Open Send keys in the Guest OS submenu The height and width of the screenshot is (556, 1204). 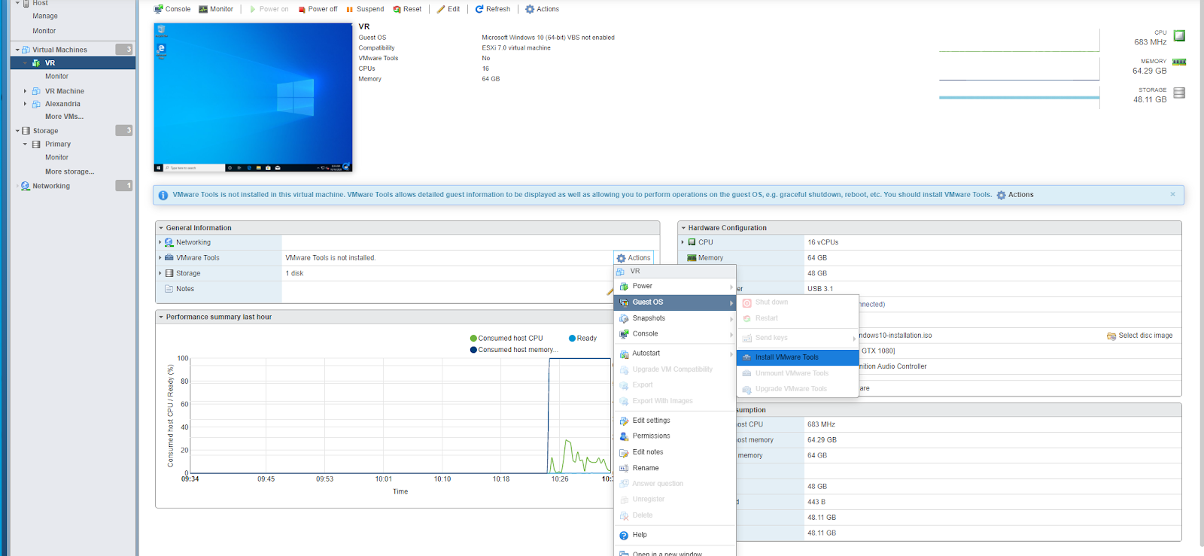[x=798, y=338]
